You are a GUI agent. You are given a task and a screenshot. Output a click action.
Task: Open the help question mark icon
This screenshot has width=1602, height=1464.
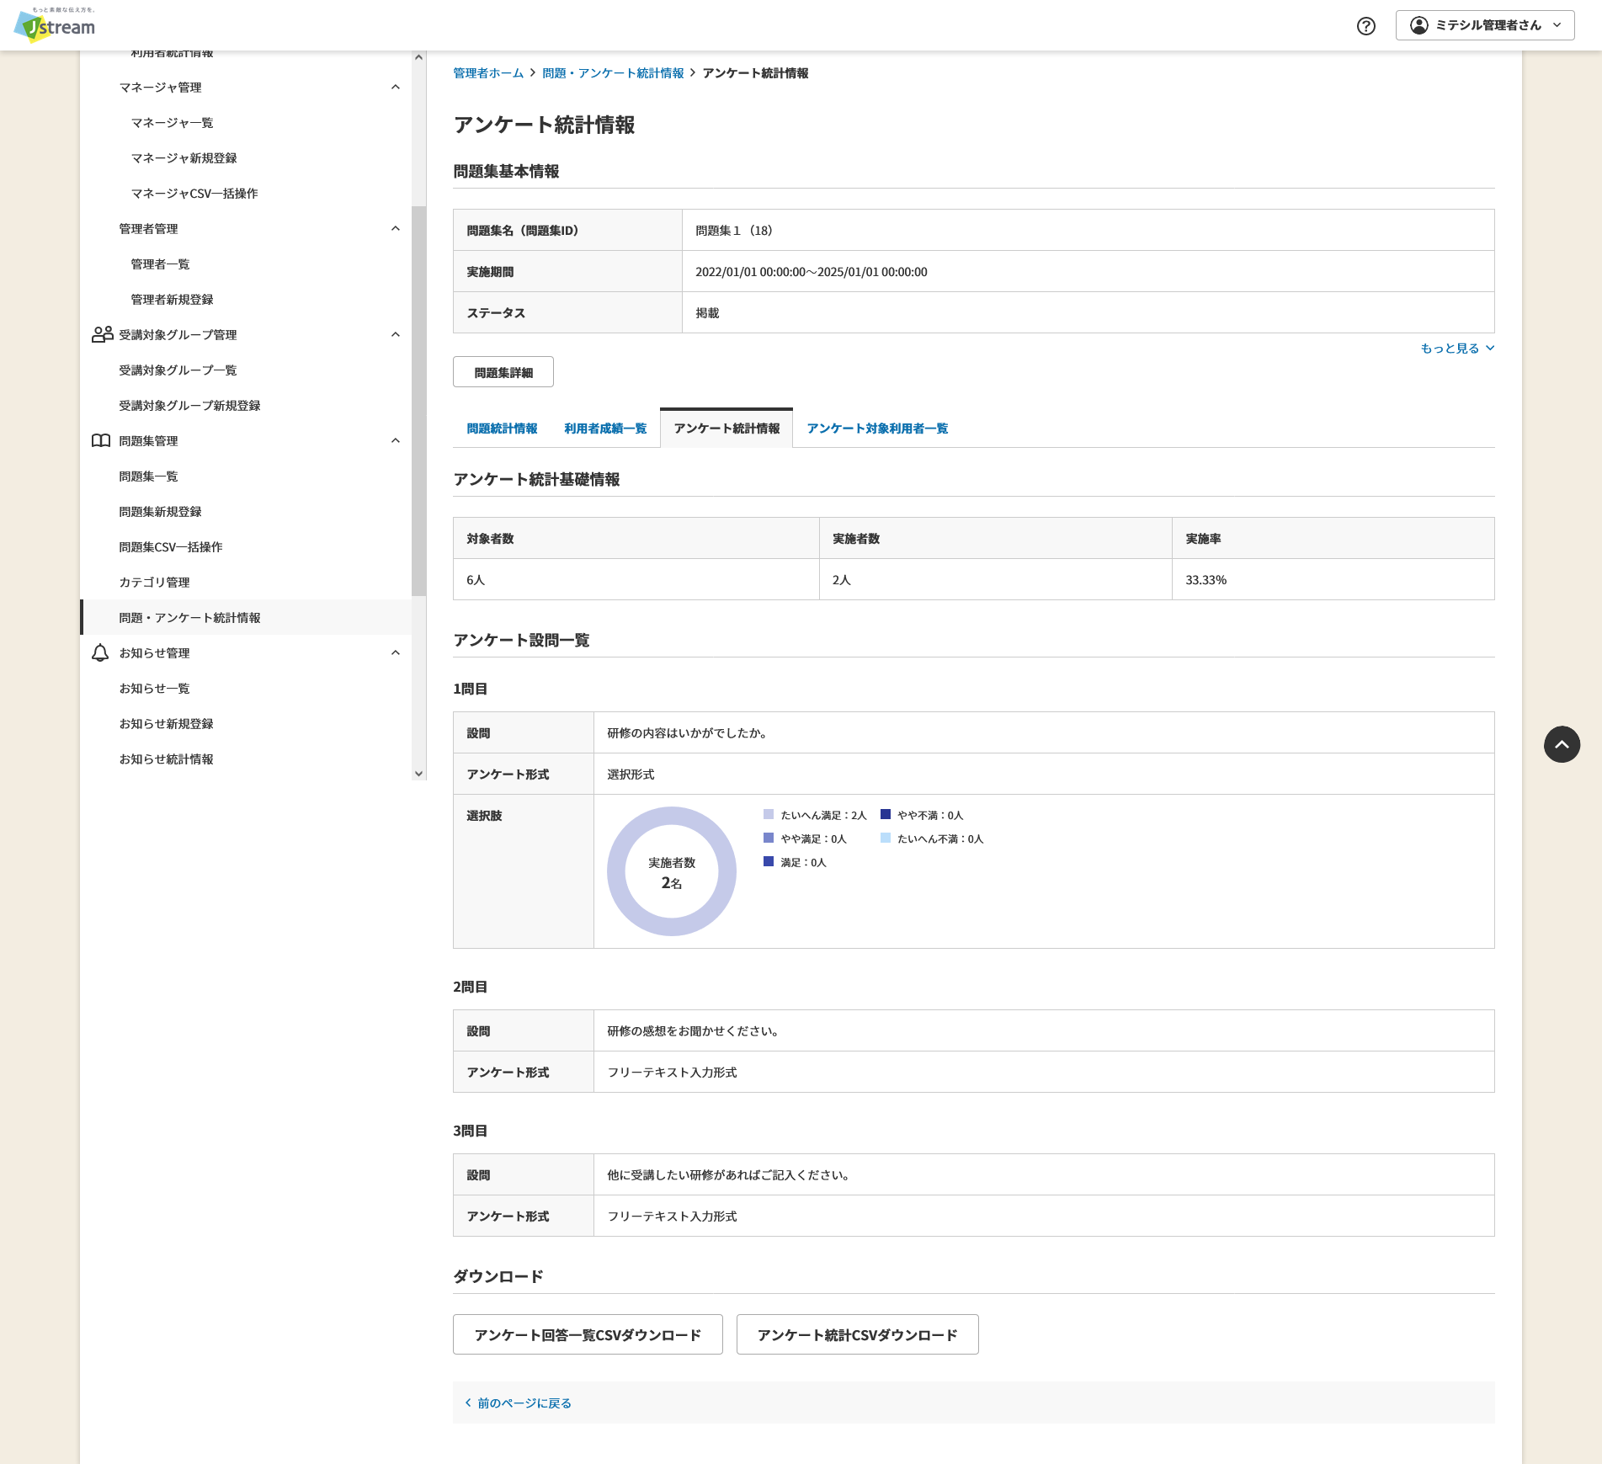point(1366,26)
